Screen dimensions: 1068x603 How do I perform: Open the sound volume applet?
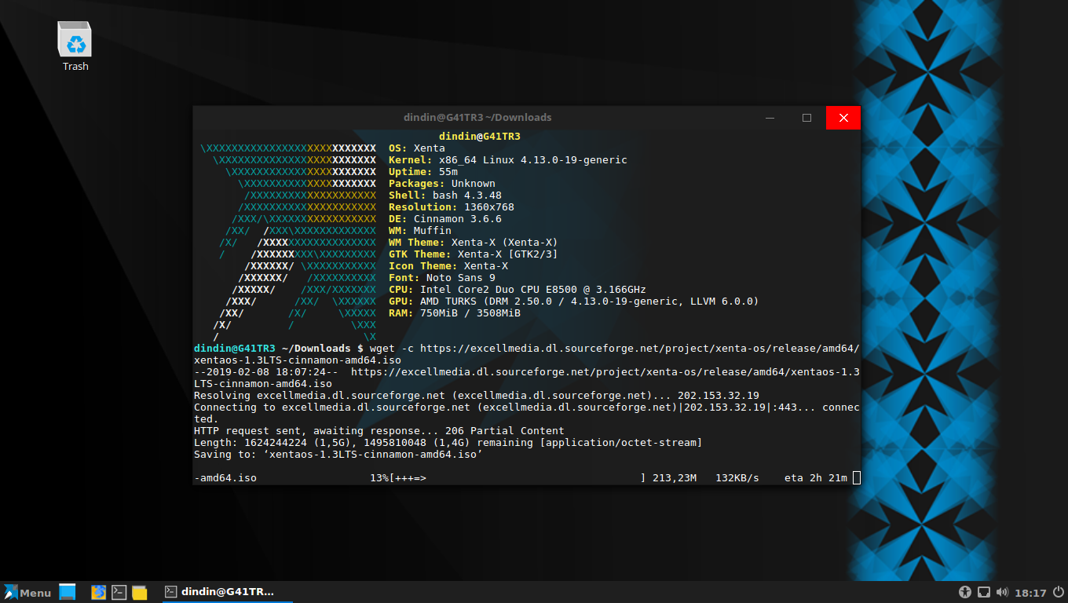click(1002, 592)
